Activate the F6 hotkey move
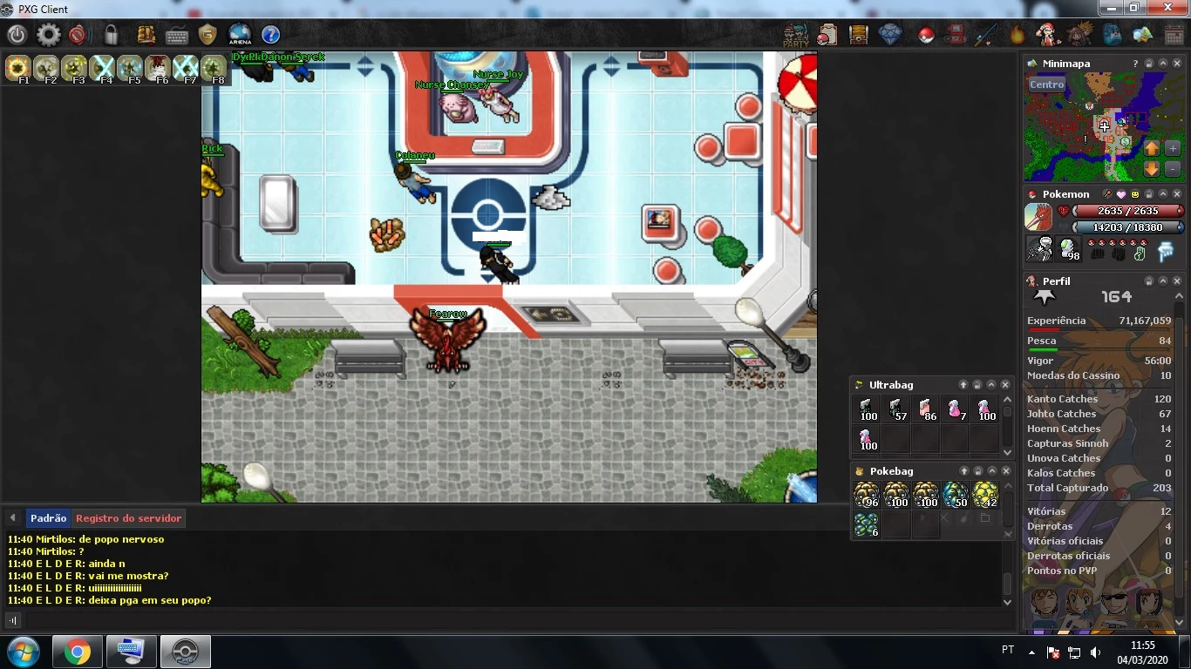 (x=158, y=69)
